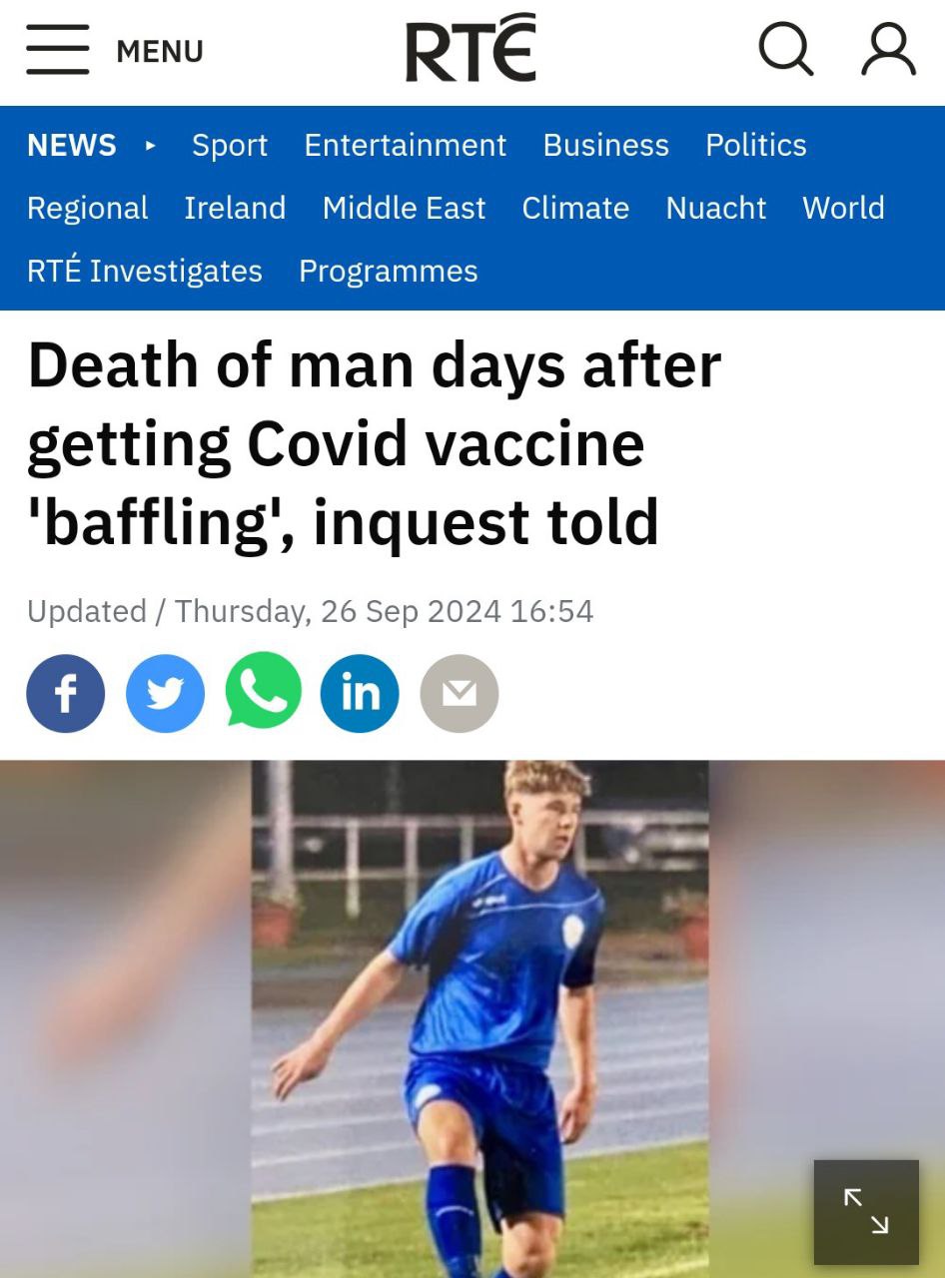Expand the NEWS section arrow
Viewport: 945px width, 1278px height.
[151, 146]
